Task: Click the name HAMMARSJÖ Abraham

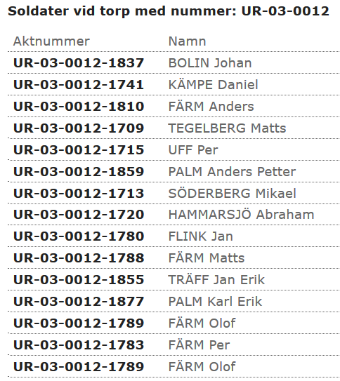Action: (241, 215)
